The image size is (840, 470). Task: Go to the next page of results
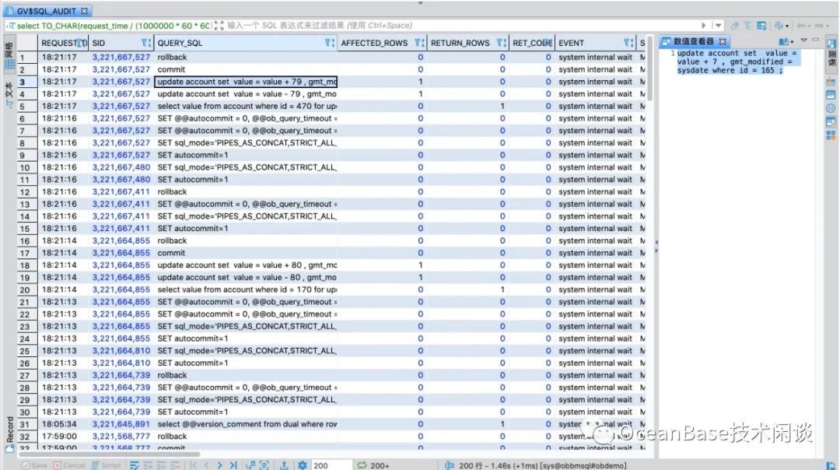coord(219,465)
